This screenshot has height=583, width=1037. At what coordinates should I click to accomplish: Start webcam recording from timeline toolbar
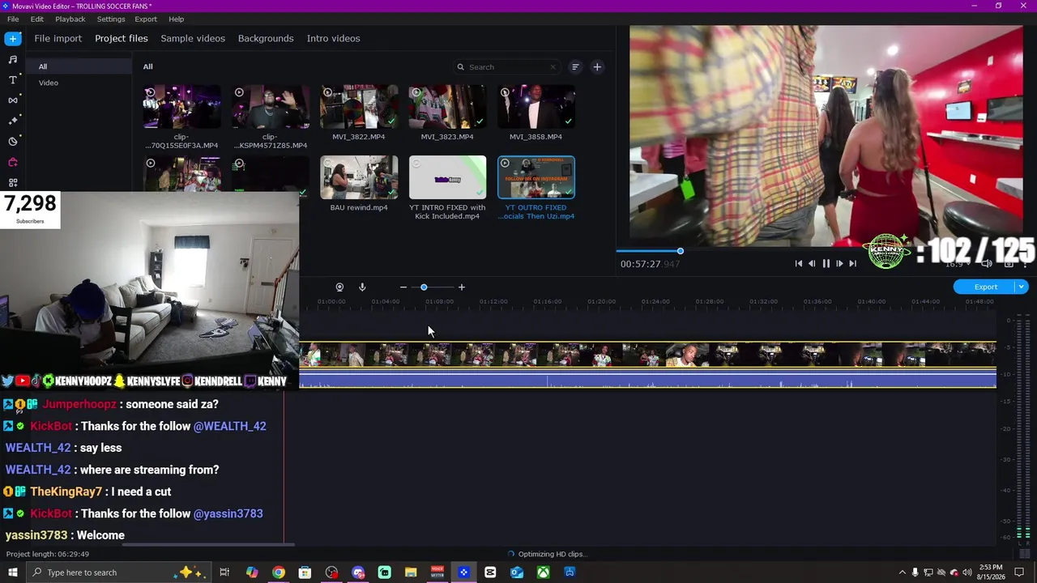coord(339,287)
